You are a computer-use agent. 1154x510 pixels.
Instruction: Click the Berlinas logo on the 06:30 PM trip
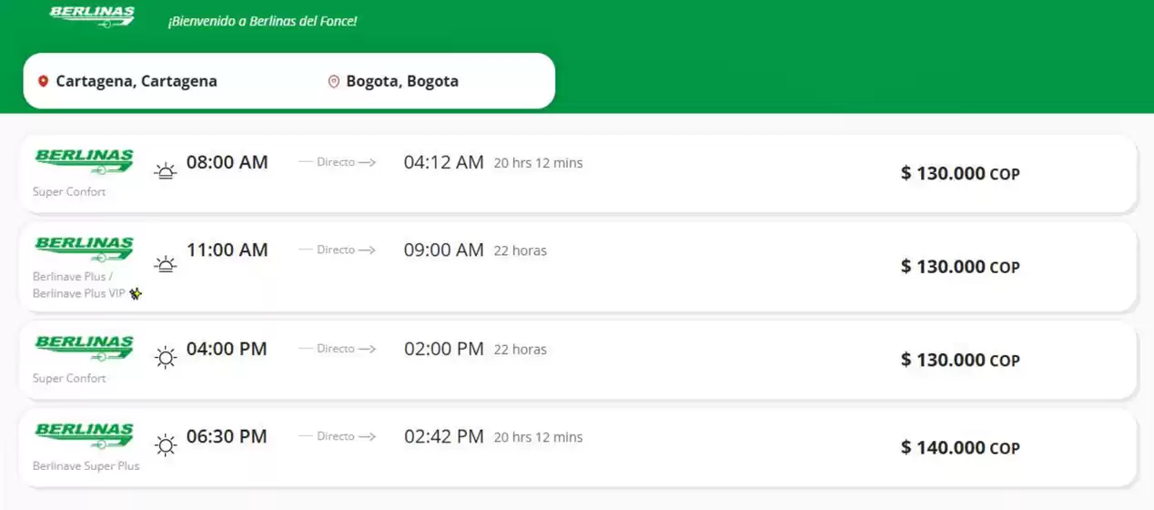tap(84, 435)
